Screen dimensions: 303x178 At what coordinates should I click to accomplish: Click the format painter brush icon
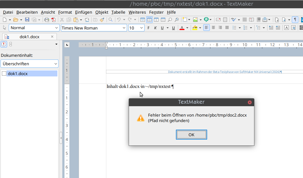tap(102, 20)
